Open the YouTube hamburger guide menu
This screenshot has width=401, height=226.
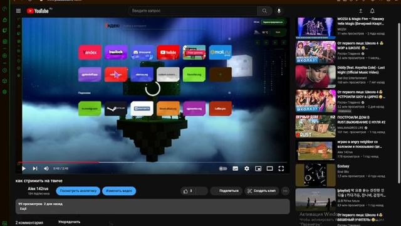click(x=18, y=11)
